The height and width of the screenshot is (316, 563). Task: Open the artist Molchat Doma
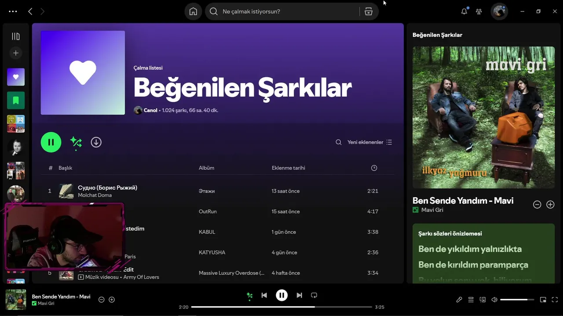(x=95, y=195)
